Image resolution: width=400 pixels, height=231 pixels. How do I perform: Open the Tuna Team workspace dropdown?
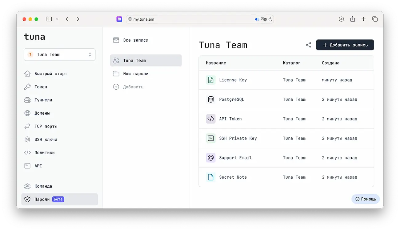pos(59,55)
